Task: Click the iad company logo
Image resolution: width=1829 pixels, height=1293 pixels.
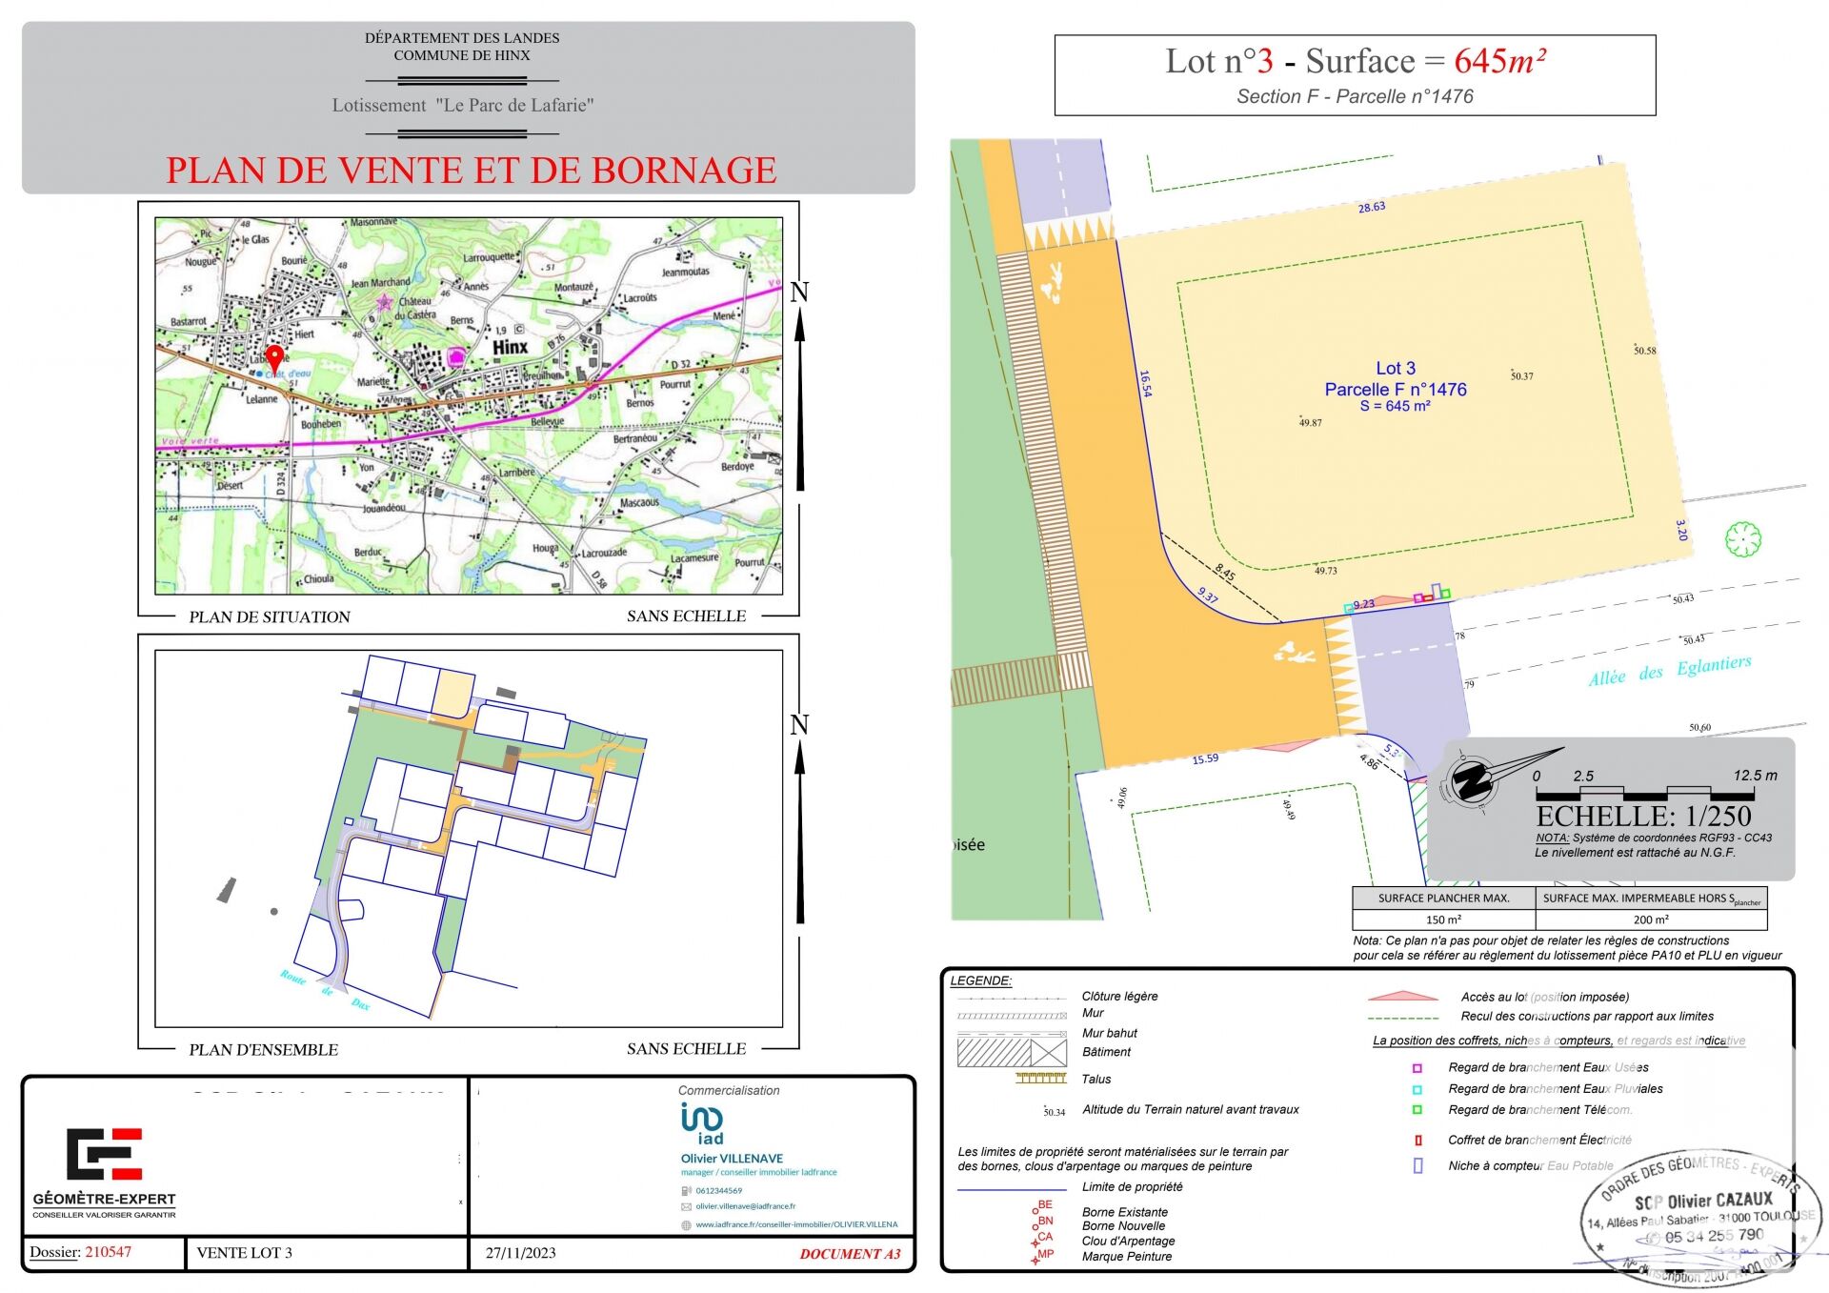Action: 703,1122
